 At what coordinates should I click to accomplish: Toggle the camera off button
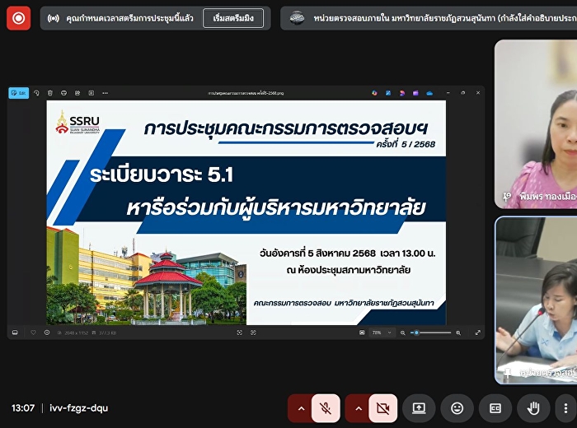pos(383,408)
